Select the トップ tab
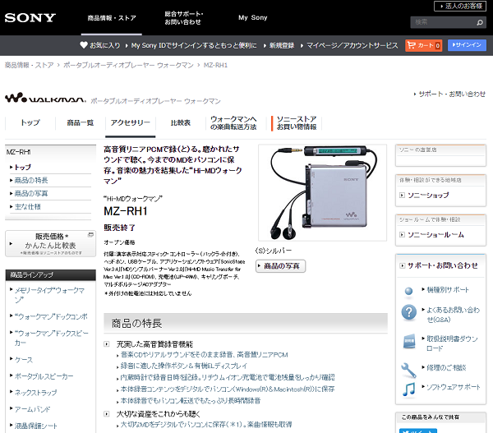 click(30, 122)
